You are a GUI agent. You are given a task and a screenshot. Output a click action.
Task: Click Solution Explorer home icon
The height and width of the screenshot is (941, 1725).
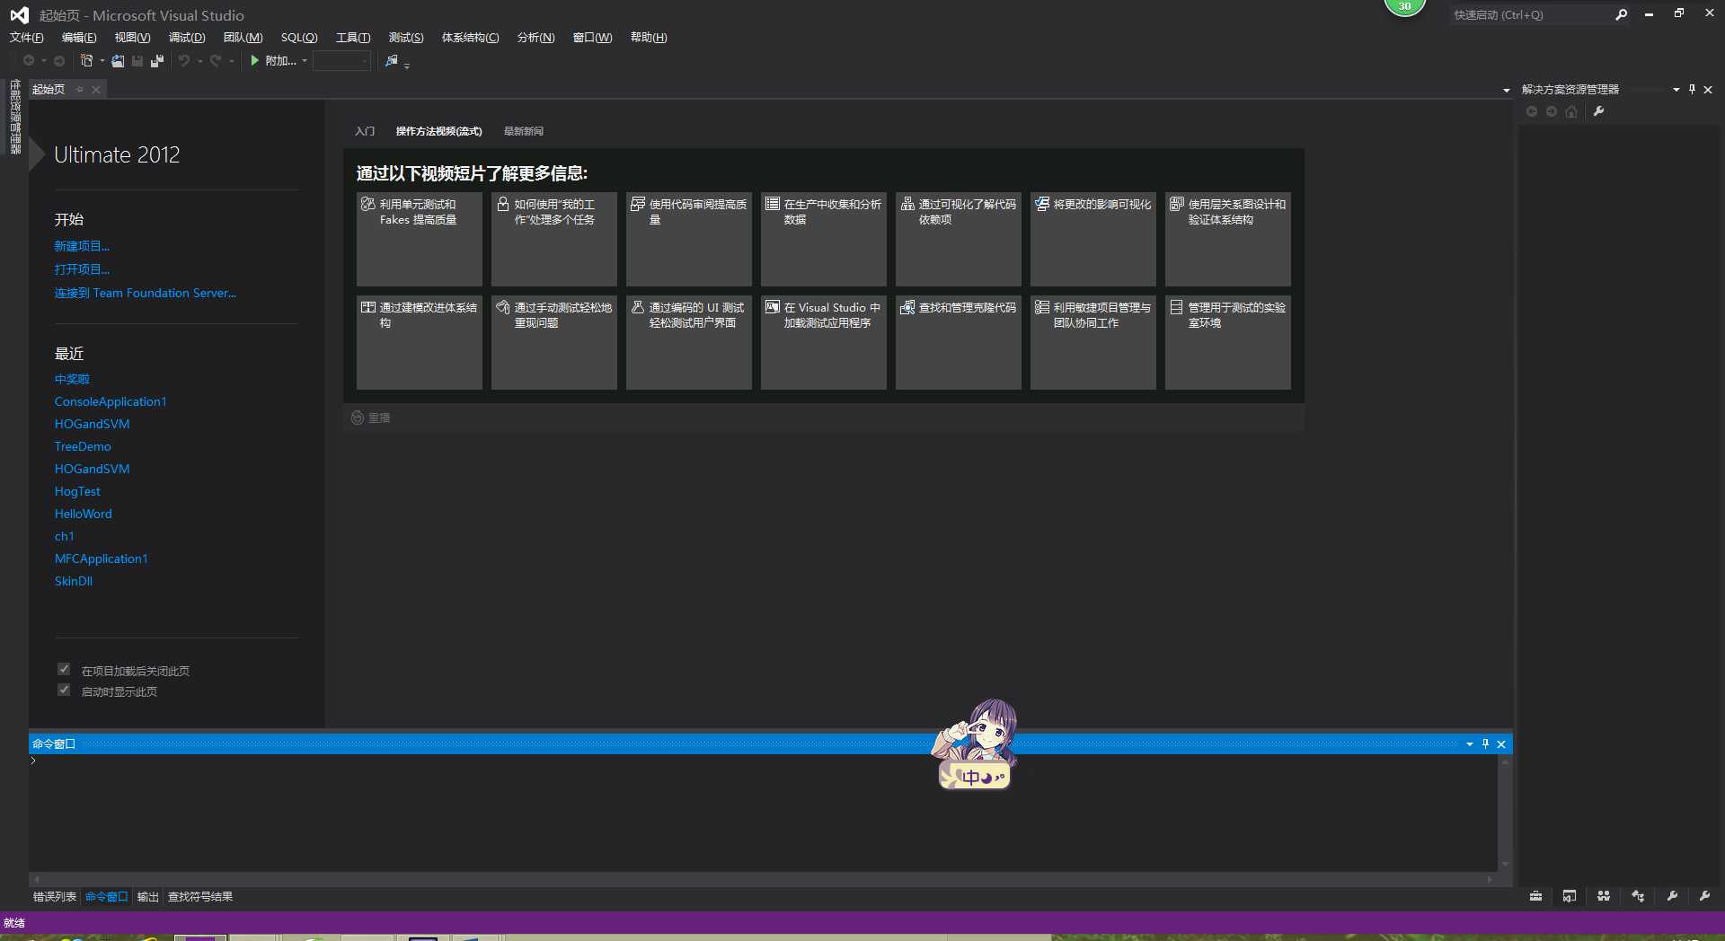point(1571,111)
